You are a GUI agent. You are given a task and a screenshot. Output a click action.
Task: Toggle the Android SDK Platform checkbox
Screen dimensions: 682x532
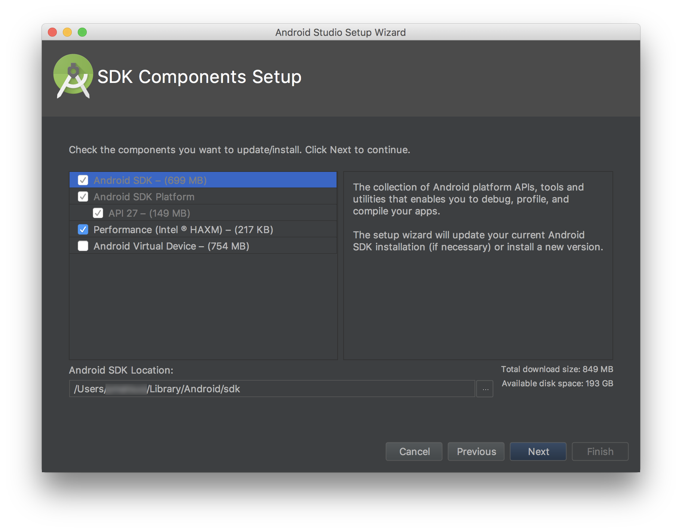pyautogui.click(x=83, y=197)
